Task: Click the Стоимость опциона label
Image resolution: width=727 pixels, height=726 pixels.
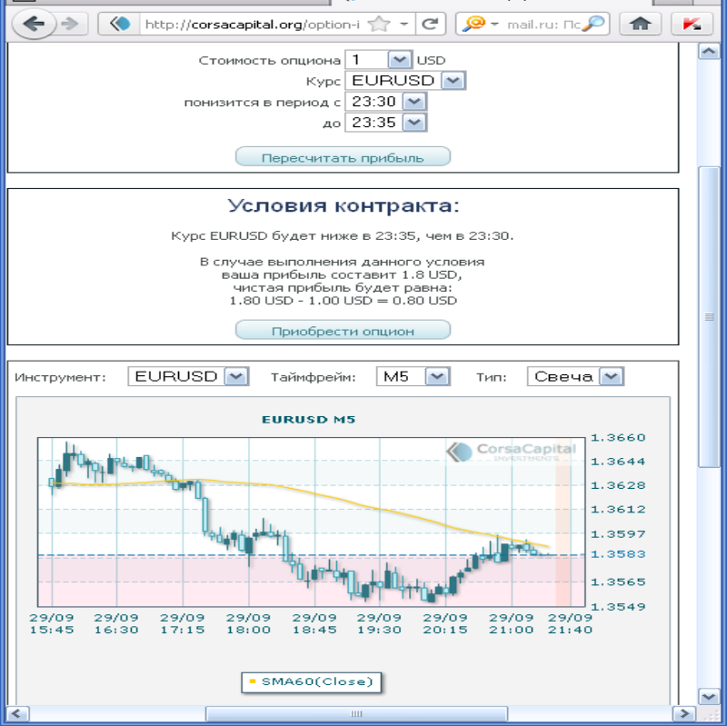Action: click(x=269, y=61)
